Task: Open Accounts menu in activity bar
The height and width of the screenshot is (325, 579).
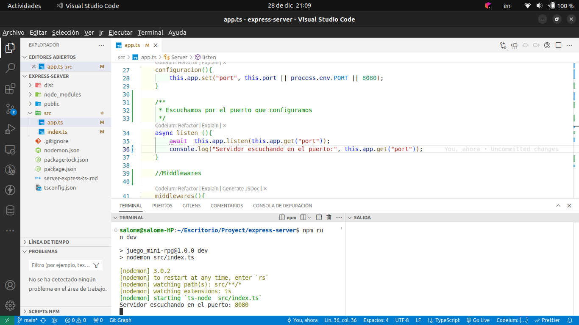Action: tap(10, 285)
